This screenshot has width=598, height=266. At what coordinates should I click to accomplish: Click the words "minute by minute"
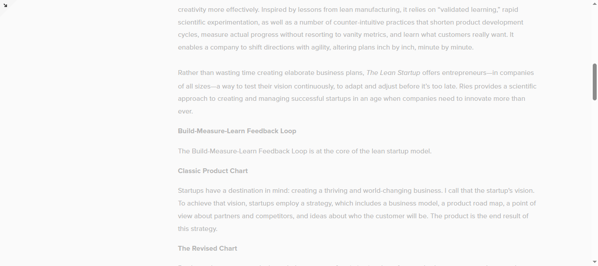[446, 47]
